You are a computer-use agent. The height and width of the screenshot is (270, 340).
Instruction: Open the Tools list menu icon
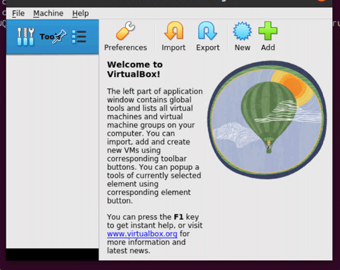click(79, 36)
